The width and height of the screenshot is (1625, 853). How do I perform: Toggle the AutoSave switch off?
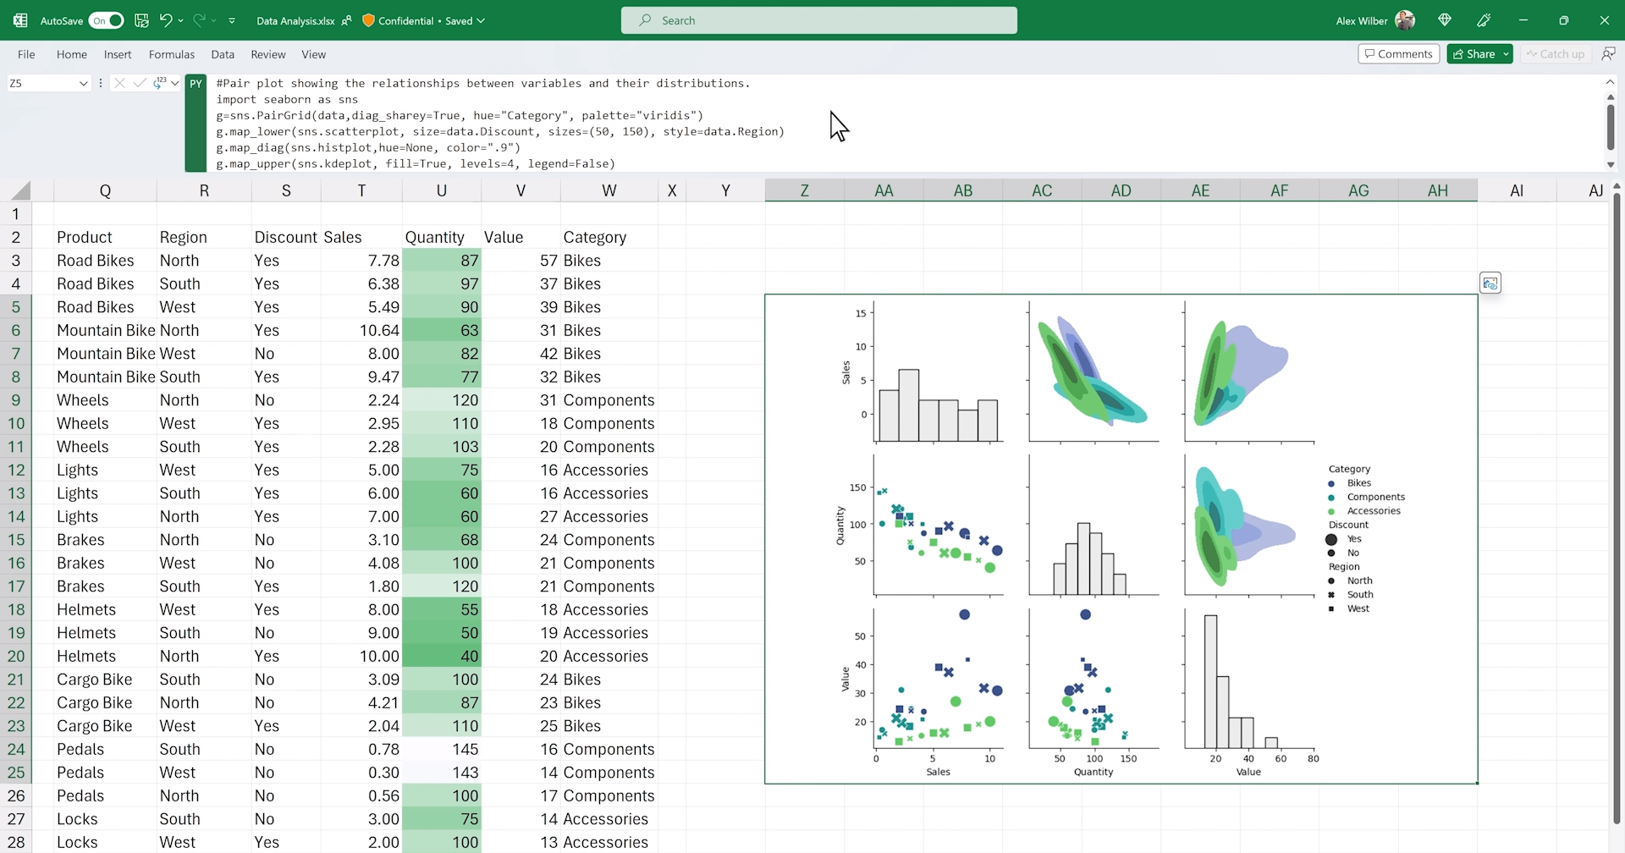(106, 20)
